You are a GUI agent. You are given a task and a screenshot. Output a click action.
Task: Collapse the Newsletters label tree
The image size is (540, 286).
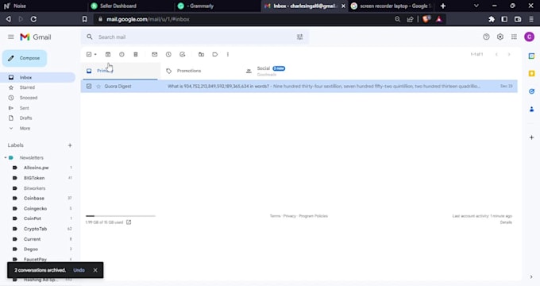[x=6, y=158]
